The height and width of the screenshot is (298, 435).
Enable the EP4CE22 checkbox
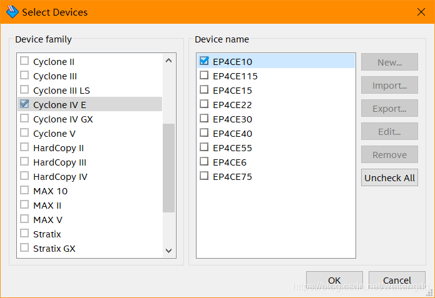click(204, 104)
